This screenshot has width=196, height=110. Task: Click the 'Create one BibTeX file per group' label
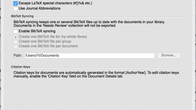(45, 42)
